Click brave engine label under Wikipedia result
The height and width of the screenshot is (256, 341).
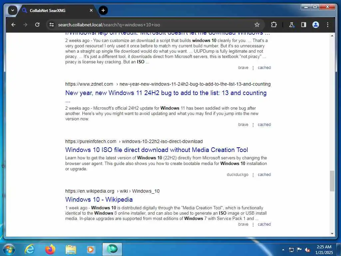pyautogui.click(x=243, y=224)
